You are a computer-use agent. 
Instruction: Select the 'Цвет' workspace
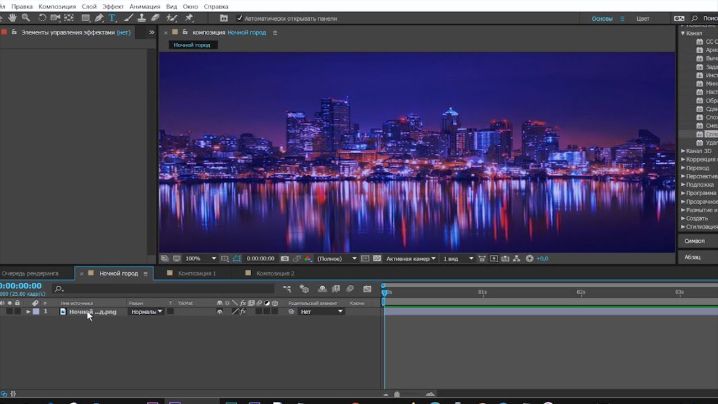643,19
